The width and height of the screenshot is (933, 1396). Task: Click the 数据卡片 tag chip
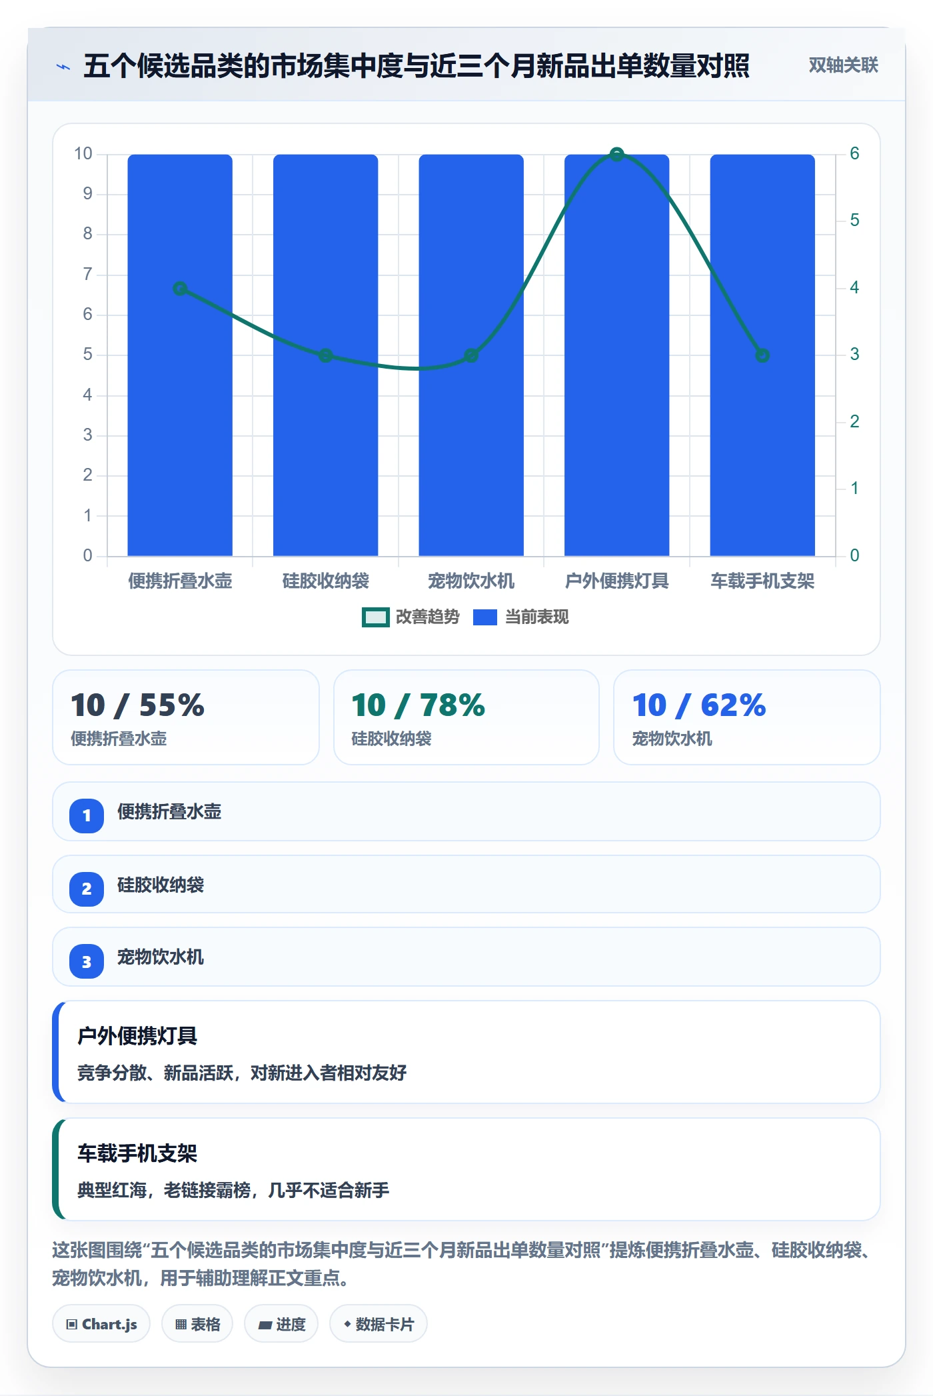pos(379,1324)
